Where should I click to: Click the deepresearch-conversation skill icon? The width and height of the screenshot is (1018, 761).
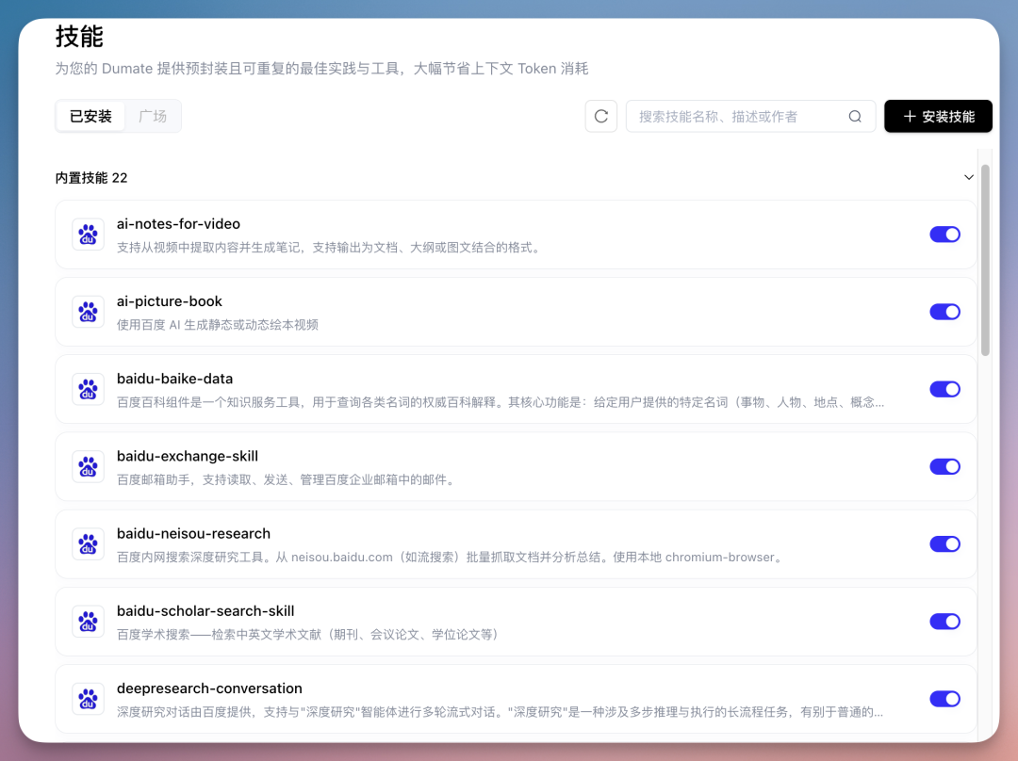point(88,699)
